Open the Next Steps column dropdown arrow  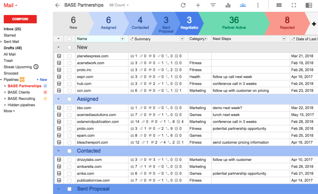pos(284,38)
